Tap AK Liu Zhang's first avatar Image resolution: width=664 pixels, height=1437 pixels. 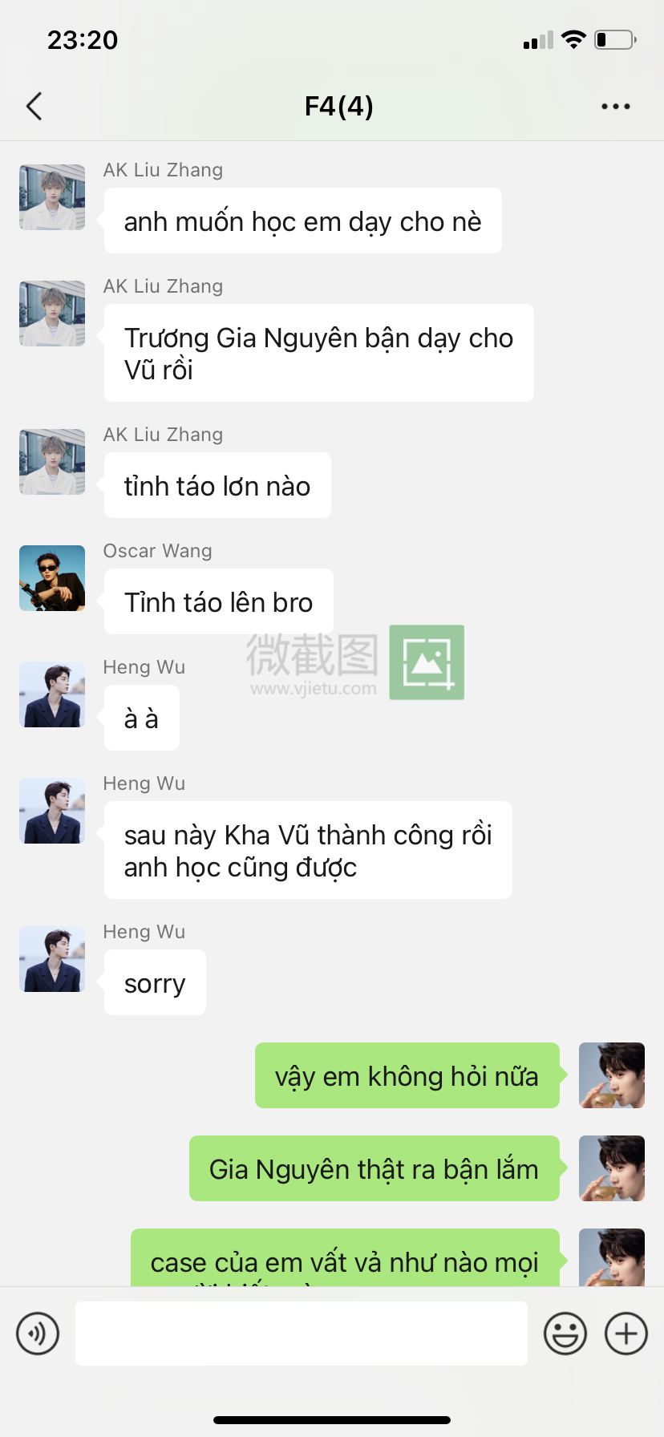point(52,197)
